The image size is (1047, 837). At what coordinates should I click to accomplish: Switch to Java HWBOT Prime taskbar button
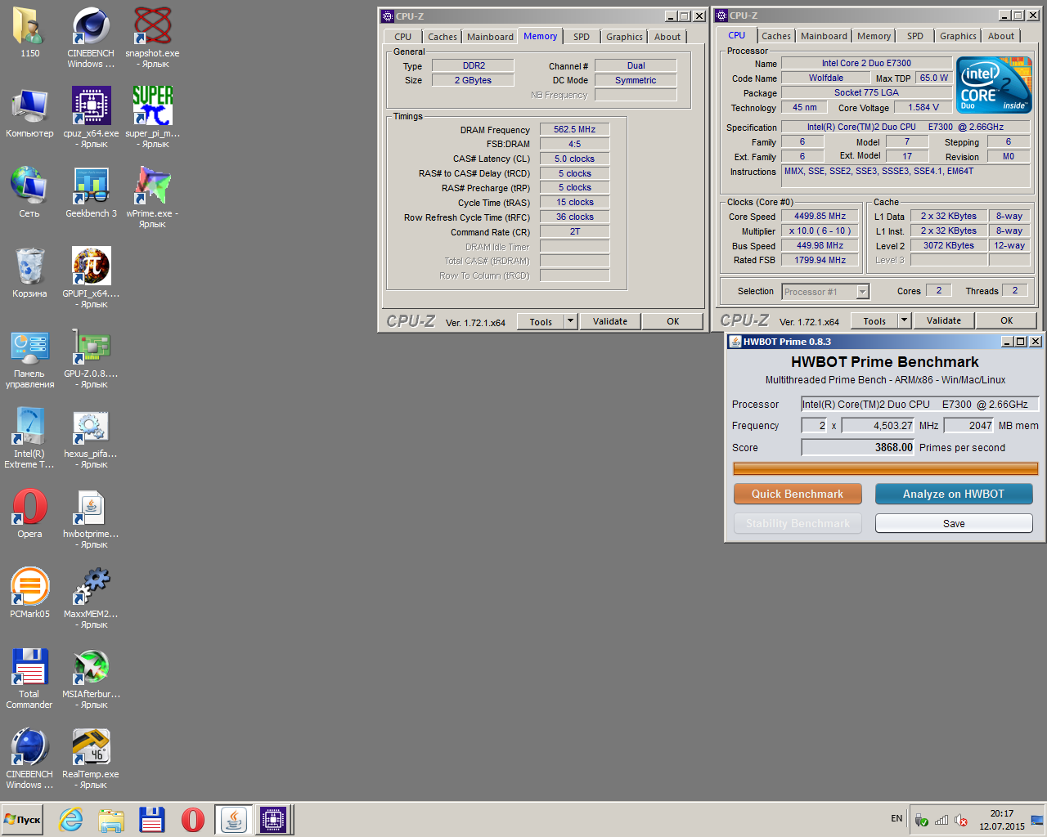coord(234,819)
